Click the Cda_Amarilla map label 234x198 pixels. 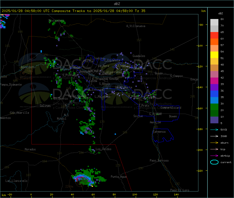click(19, 113)
